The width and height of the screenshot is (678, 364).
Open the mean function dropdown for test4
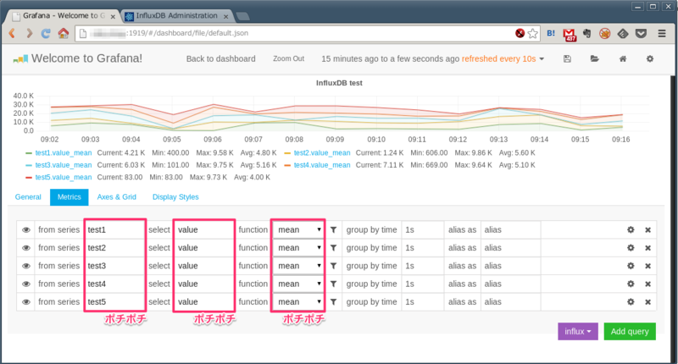pos(298,284)
